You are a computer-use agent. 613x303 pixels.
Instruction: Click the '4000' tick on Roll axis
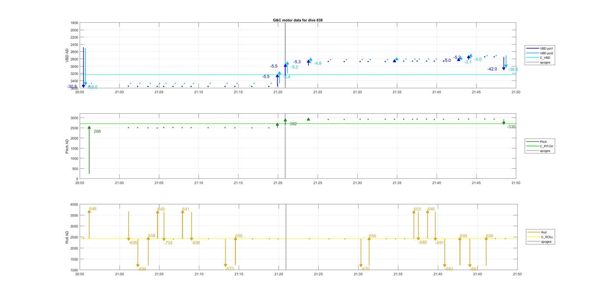pos(74,205)
